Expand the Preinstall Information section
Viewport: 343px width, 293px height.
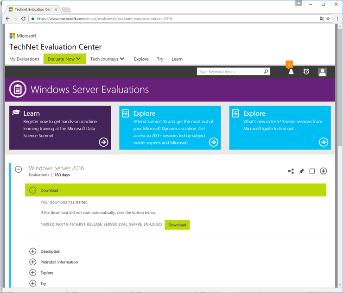33,262
